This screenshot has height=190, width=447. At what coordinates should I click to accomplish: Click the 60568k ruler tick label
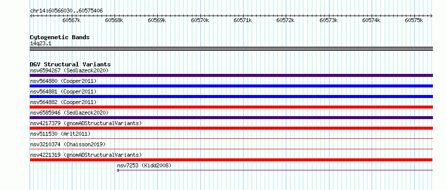click(114, 20)
